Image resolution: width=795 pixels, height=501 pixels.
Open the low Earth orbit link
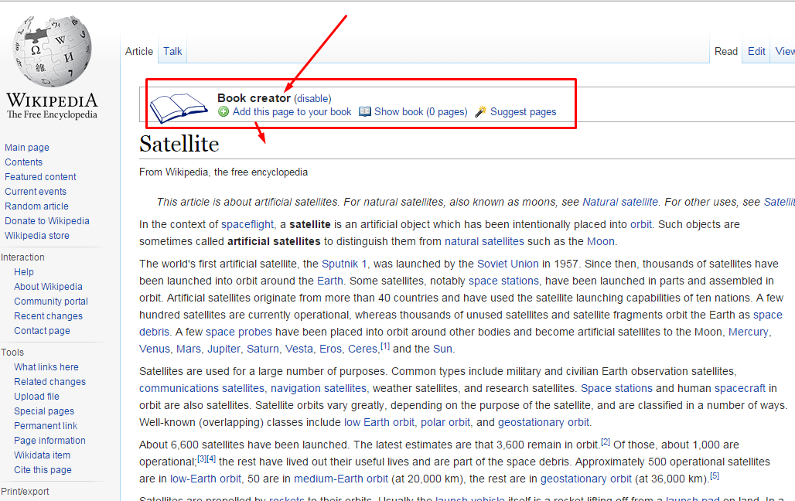pos(379,422)
